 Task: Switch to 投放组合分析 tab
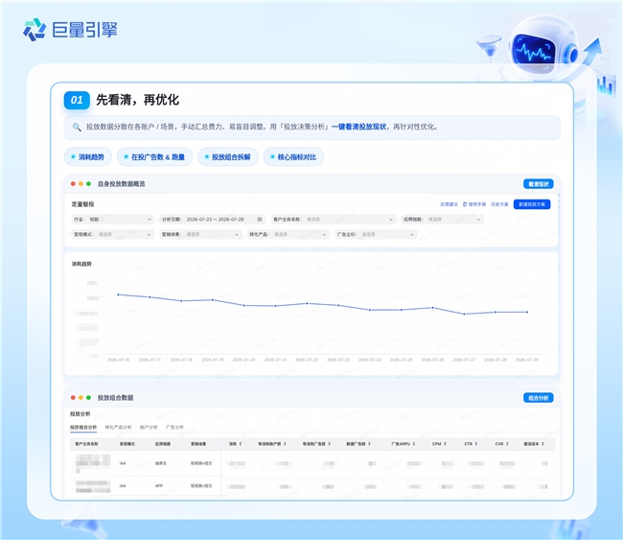coord(83,427)
